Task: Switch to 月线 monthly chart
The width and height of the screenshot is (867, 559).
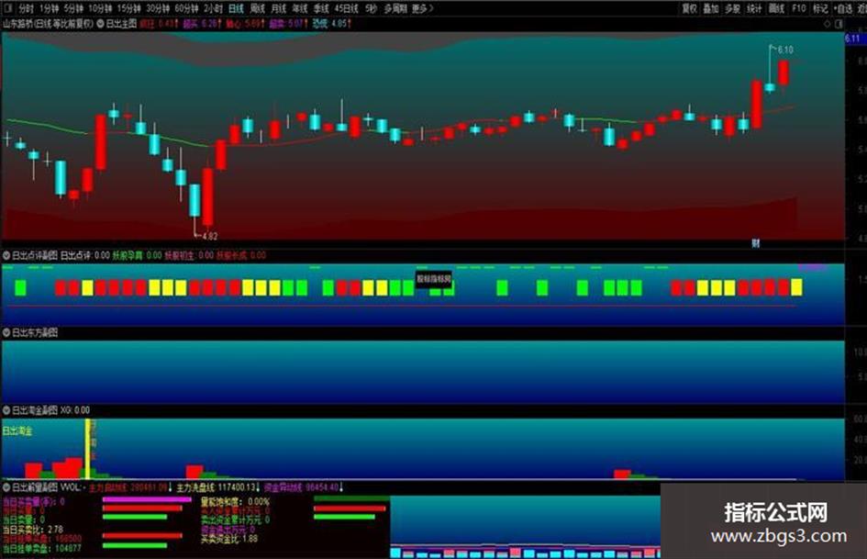Action: 279,8
